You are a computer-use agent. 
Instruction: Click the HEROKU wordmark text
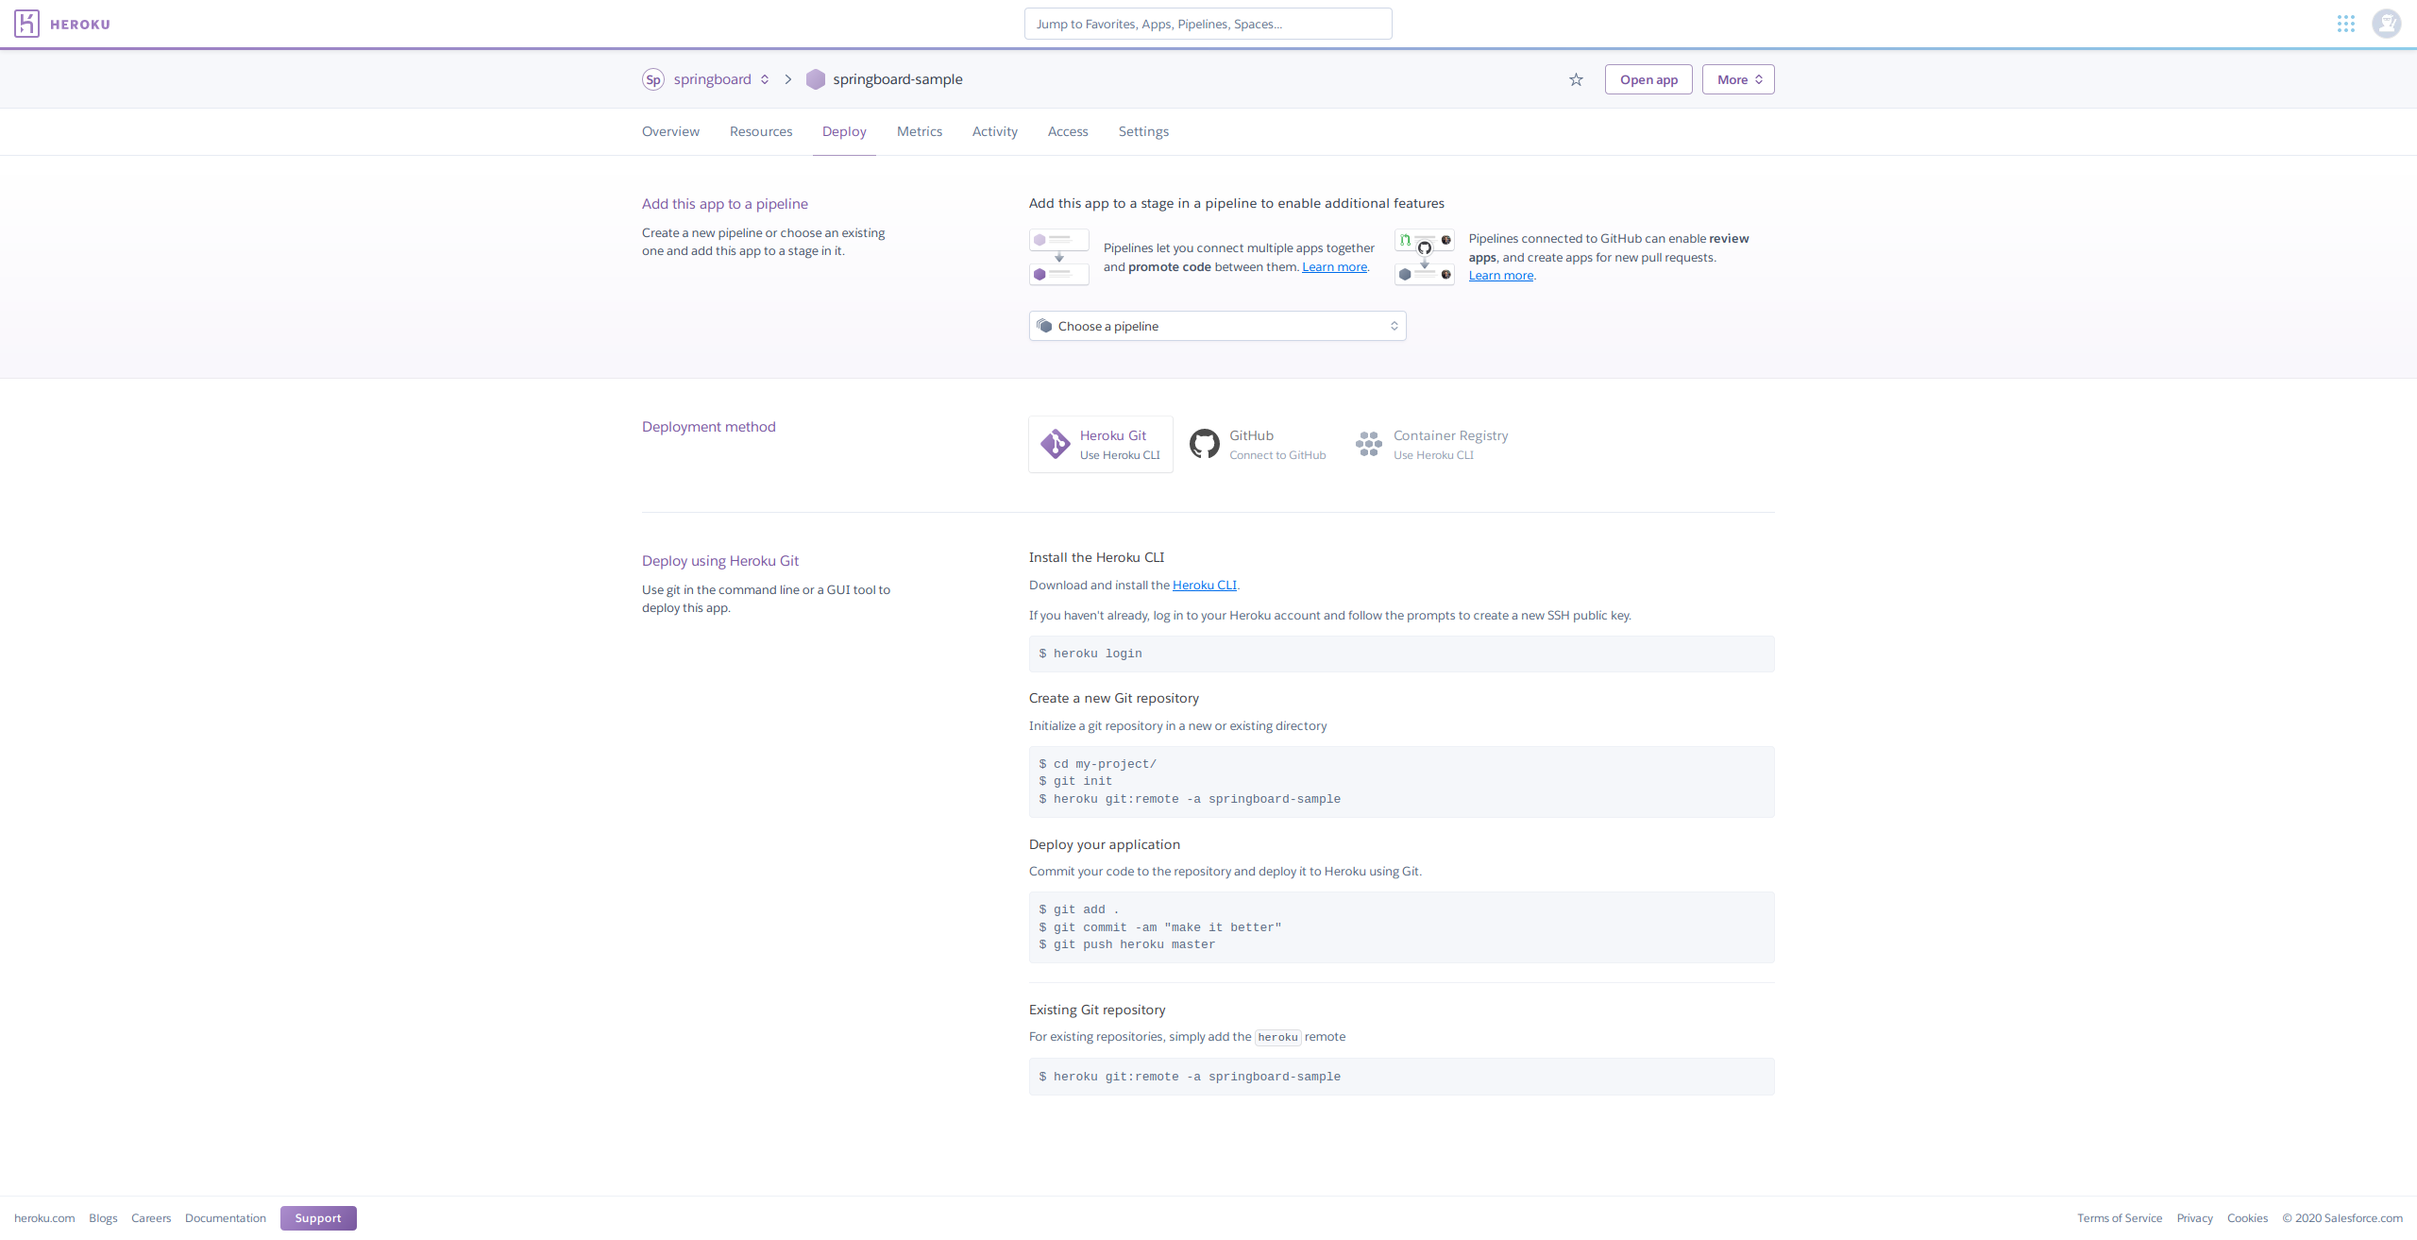[x=80, y=25]
